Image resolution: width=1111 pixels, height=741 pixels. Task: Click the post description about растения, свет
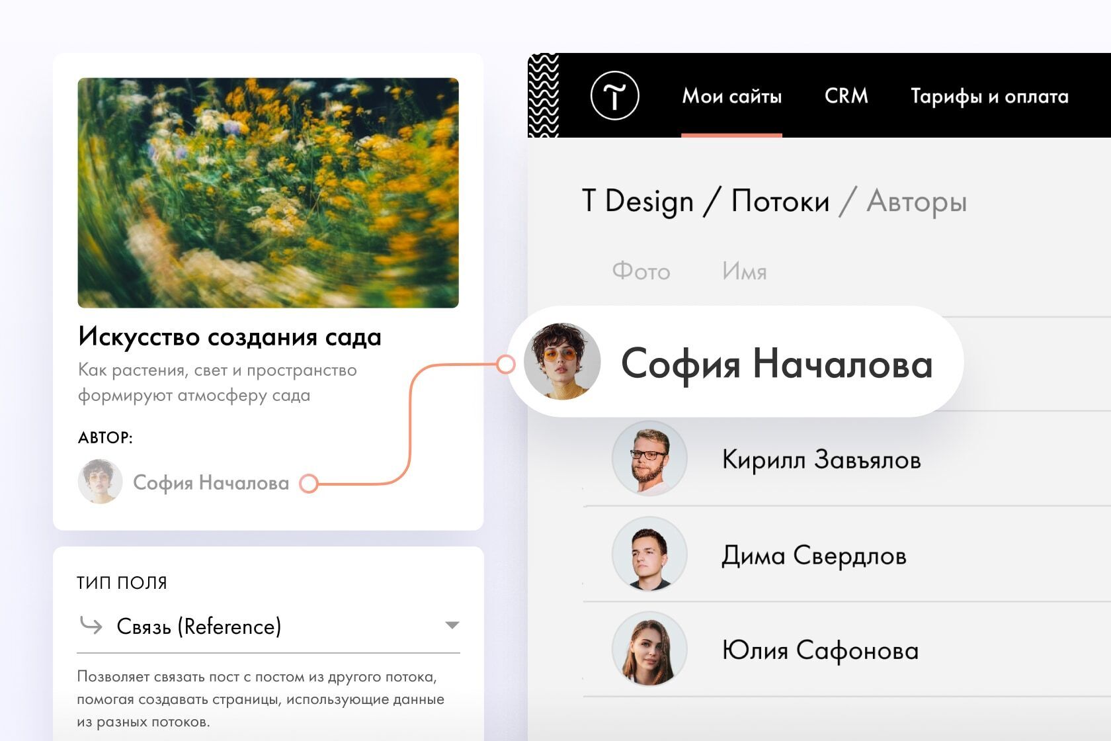pos(218,382)
